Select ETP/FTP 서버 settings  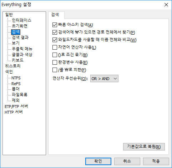pos(16,106)
